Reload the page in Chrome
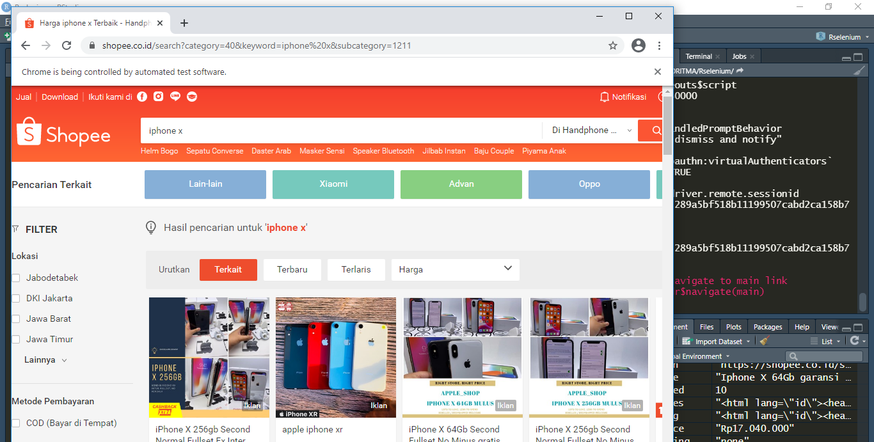874x442 pixels. click(67, 45)
